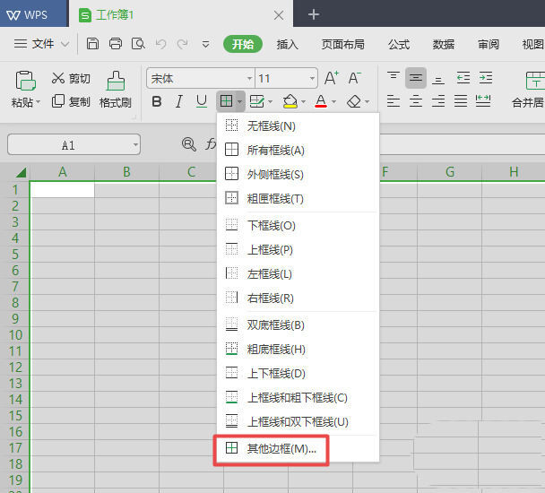Click the Borders grid icon
The height and width of the screenshot is (493, 545).
click(226, 101)
